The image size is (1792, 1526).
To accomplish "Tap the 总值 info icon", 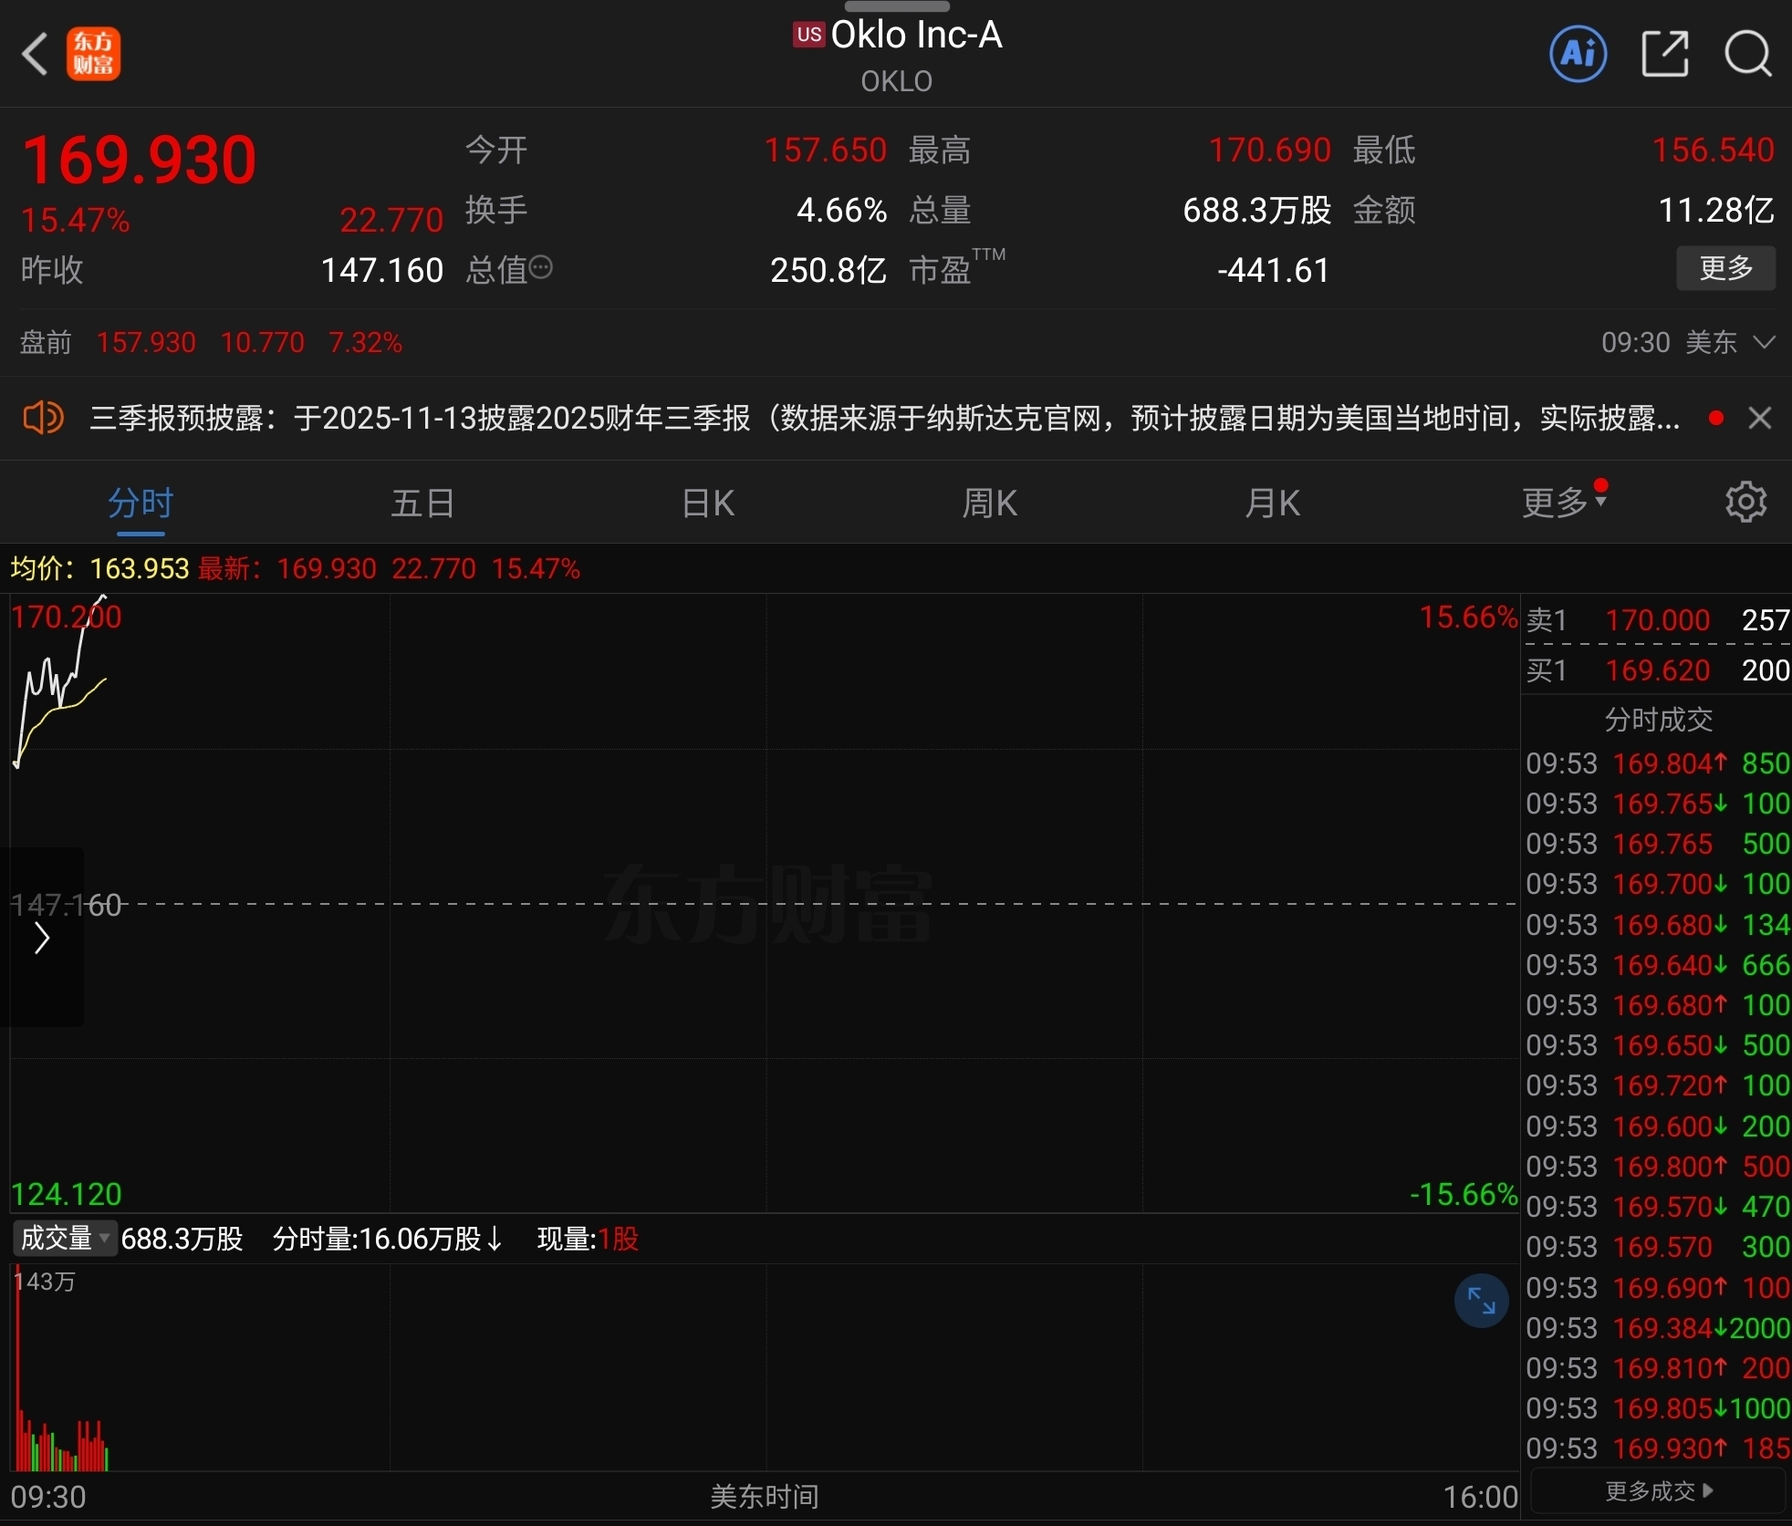I will click(x=541, y=268).
